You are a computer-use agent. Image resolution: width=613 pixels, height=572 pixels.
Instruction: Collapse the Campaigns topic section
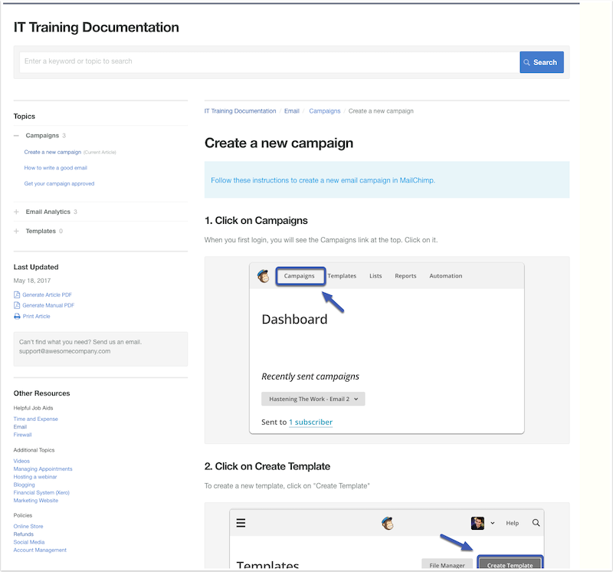click(x=15, y=135)
